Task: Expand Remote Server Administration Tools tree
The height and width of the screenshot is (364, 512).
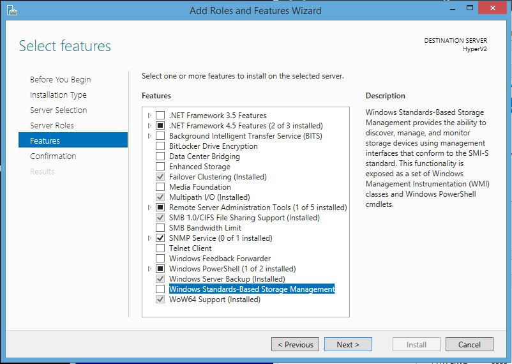Action: click(150, 208)
